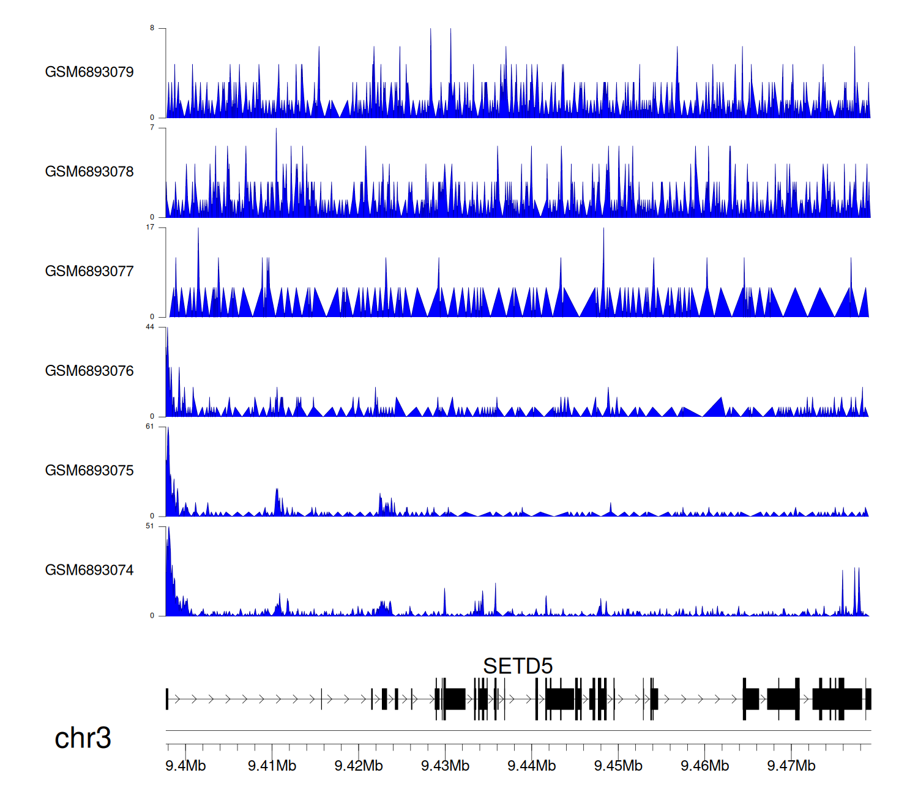Screen dimensions: 918x808
Task: Pick the 9.43Mb coordinate label
Action: click(445, 766)
